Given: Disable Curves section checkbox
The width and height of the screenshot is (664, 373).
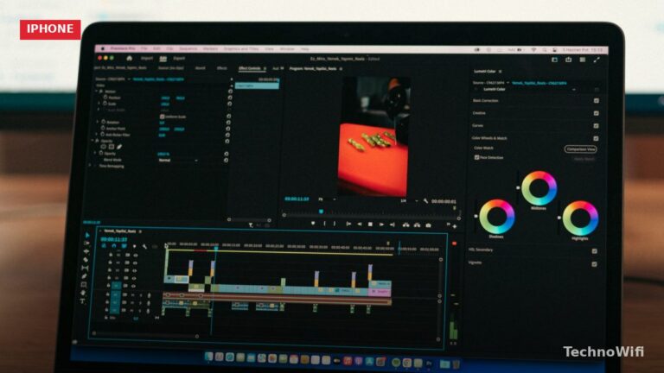Looking at the screenshot, I should pos(597,125).
